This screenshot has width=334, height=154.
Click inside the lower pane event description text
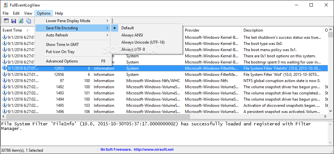point(156,126)
